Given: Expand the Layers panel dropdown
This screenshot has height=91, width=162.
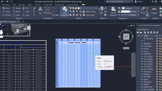Looking at the screenshot, I should [x=79, y=18].
